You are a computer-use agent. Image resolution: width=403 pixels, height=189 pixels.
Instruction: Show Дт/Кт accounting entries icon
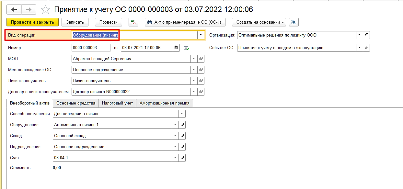pos(133,22)
